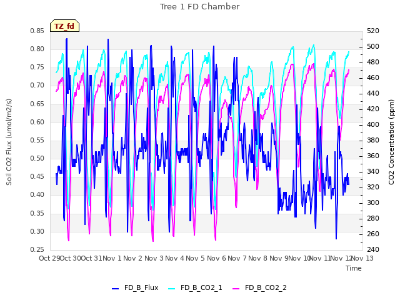The height and width of the screenshot is (300, 400).
Task: Click the 280 right axis value
Action: (x=373, y=218)
